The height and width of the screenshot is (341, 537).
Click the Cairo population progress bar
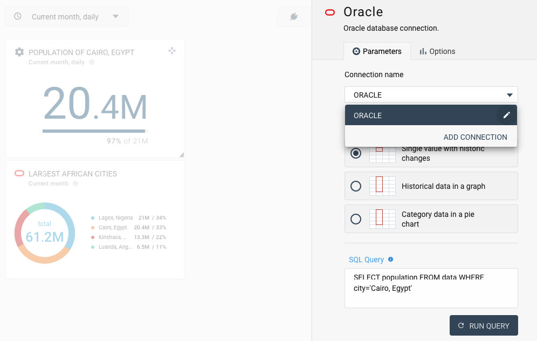[x=95, y=131]
